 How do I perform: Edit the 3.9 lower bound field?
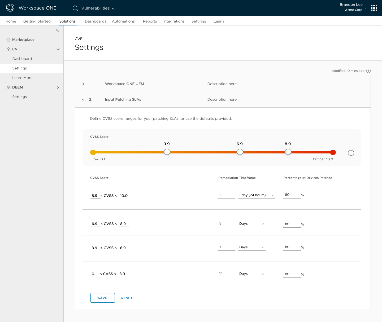click(95, 248)
